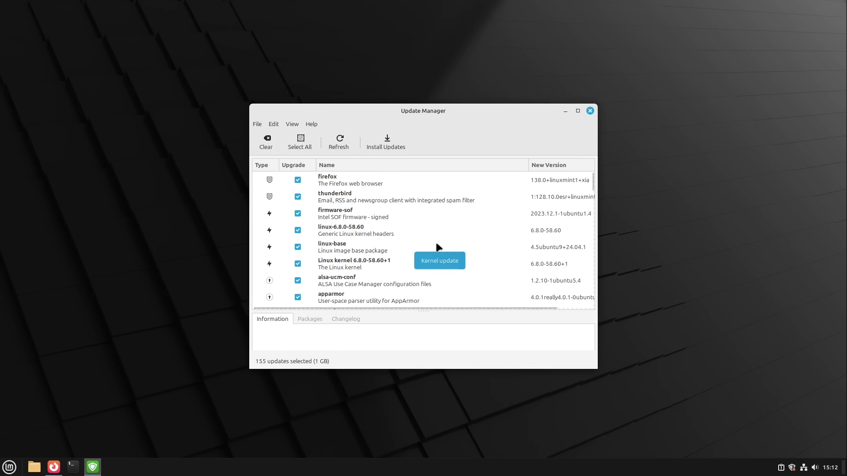Click the Select All toolbar icon
Screen dimensions: 847x476
[300, 138]
